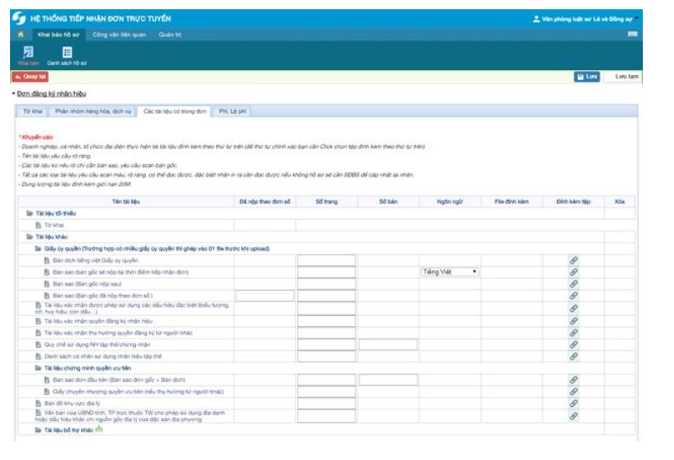The image size is (674, 460).
Task: Click the flag icon in the navigation bar
Action: click(633, 34)
